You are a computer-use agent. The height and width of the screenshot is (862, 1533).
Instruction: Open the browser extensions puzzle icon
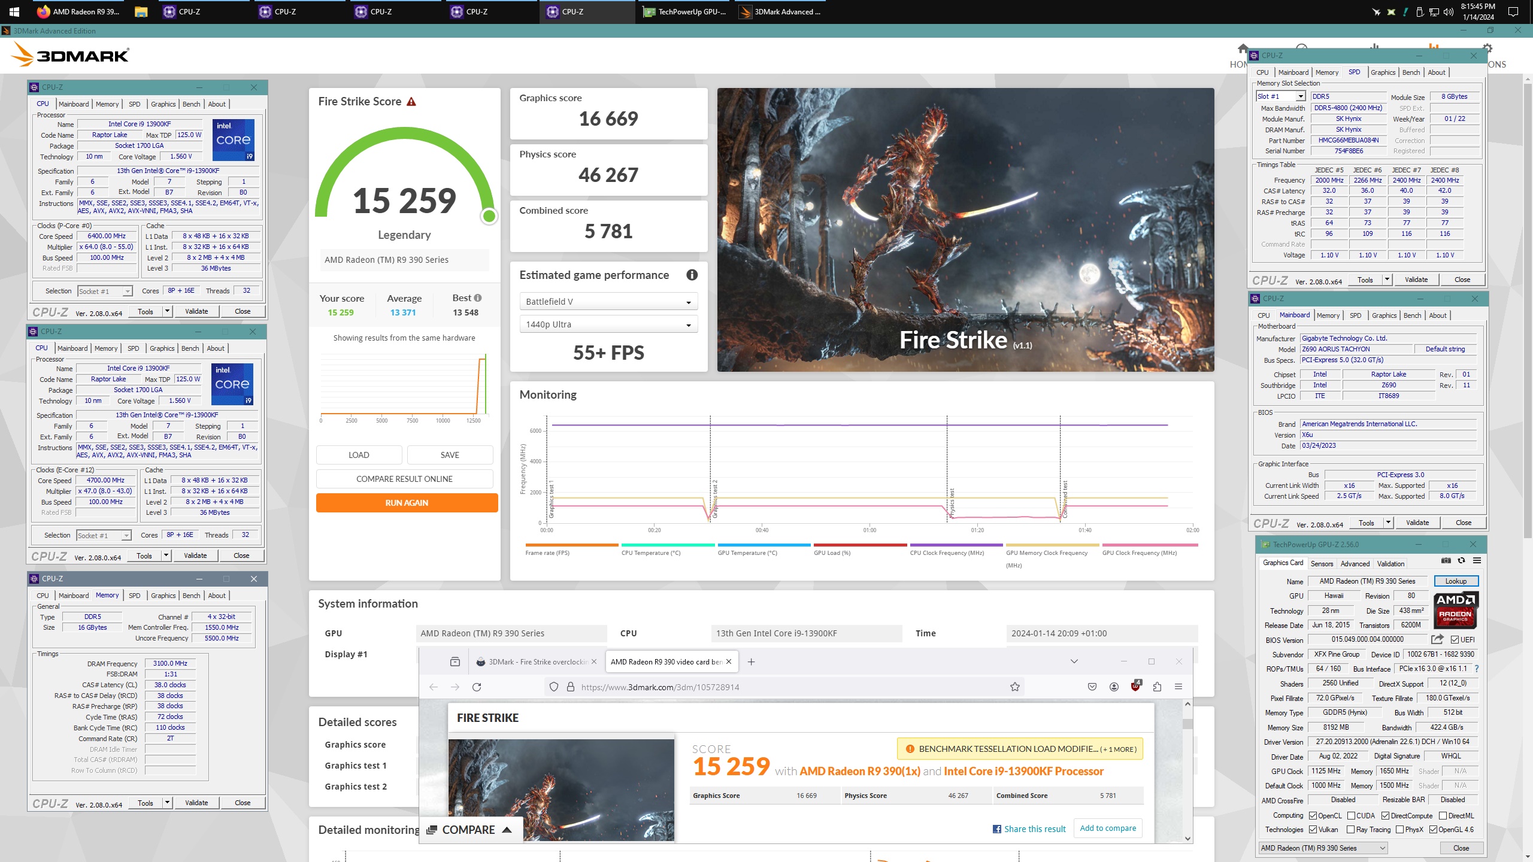click(1157, 687)
